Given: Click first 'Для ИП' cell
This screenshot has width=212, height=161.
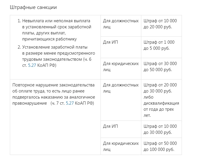Looking at the screenshot, I should point(121,47).
